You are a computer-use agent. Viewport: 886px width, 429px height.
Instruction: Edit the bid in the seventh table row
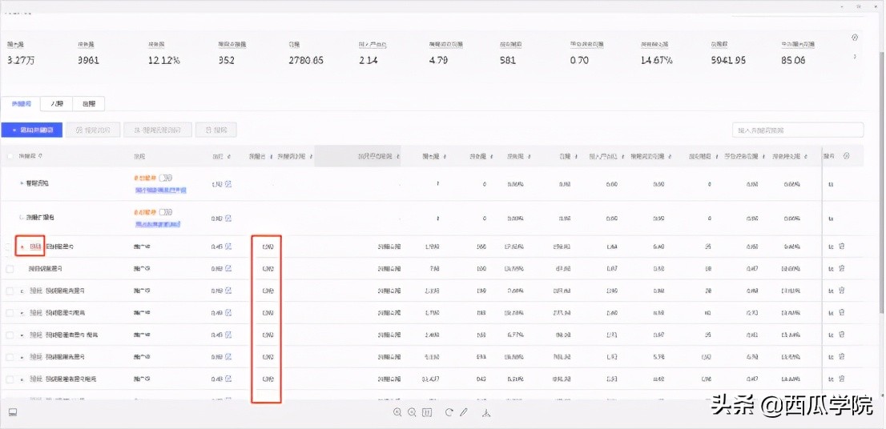[228, 335]
